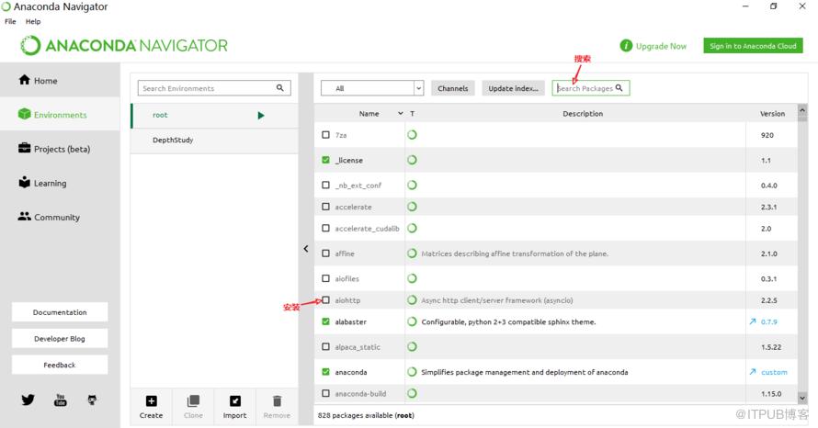Open the Documentation link button
The height and width of the screenshot is (428, 818).
pyautogui.click(x=60, y=312)
